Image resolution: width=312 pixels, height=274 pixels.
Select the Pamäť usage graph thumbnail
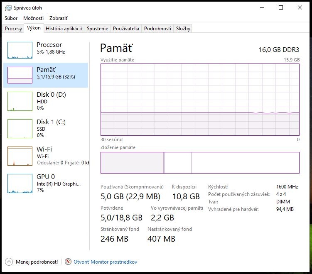click(20, 75)
